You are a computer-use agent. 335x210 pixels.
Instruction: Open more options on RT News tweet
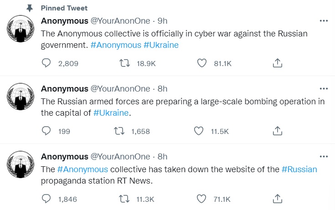click(324, 156)
